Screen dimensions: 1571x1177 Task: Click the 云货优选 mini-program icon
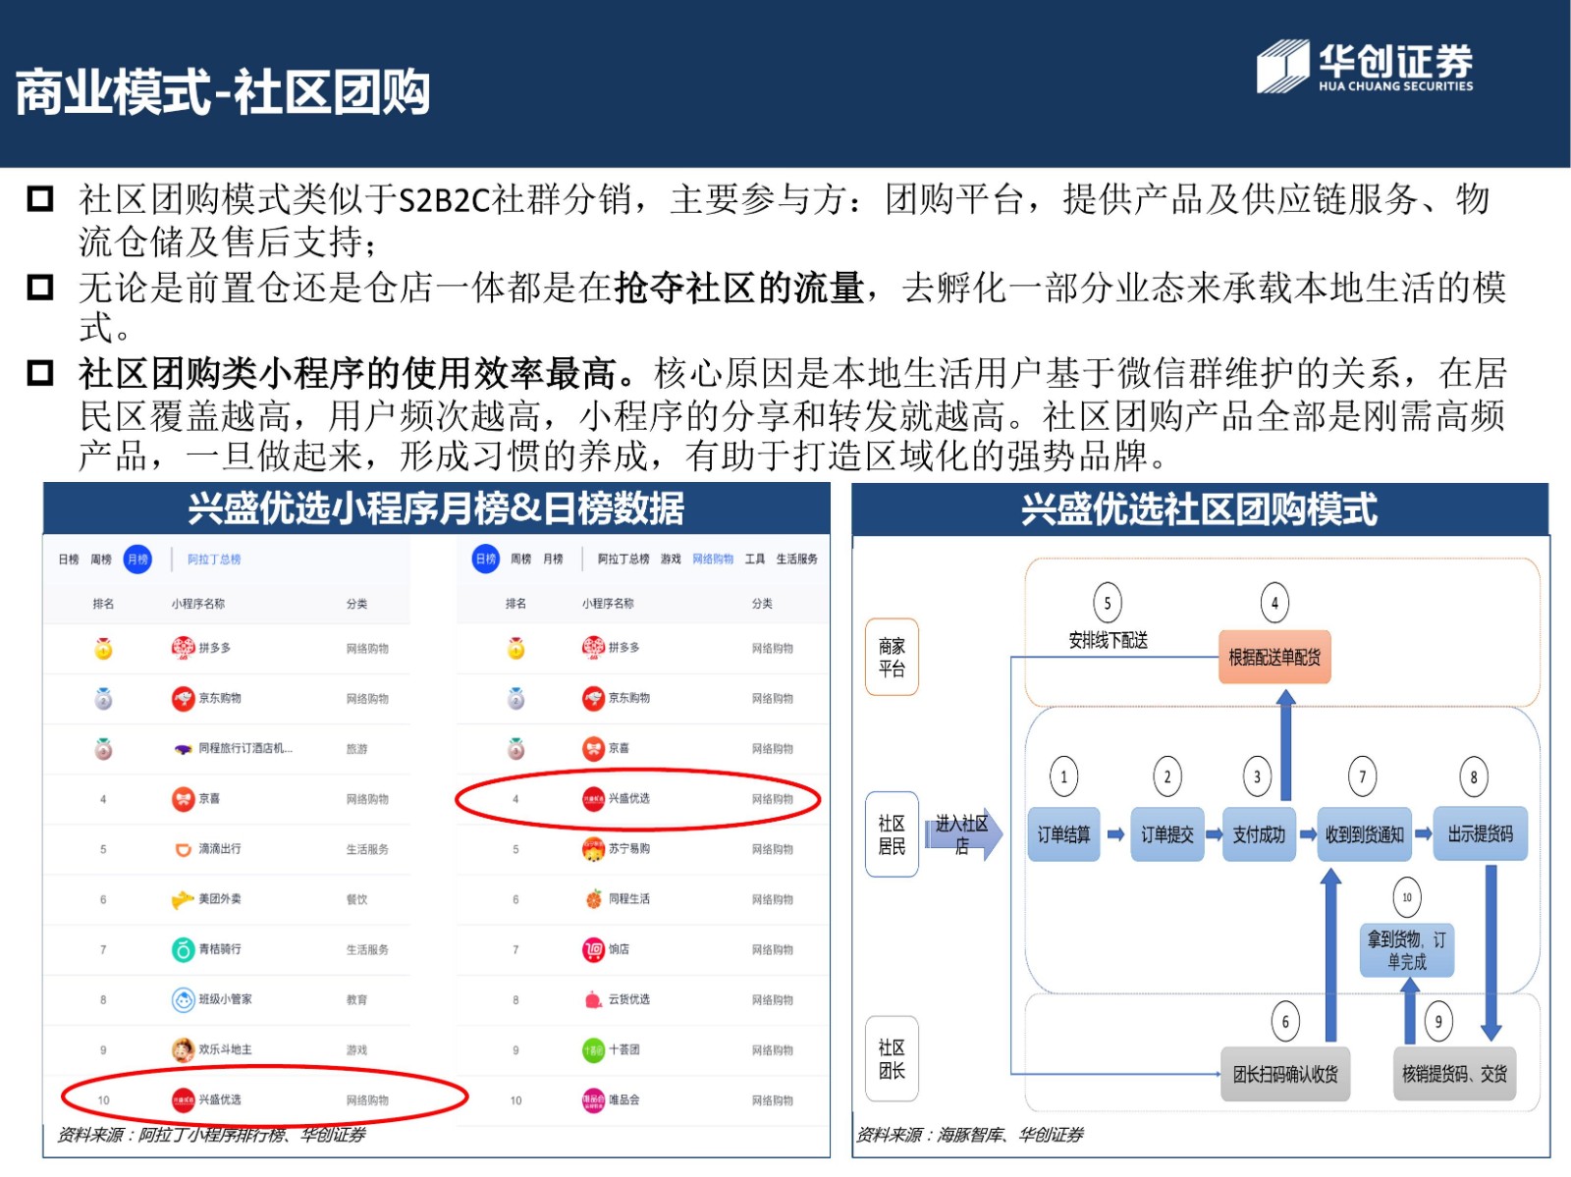point(593,999)
